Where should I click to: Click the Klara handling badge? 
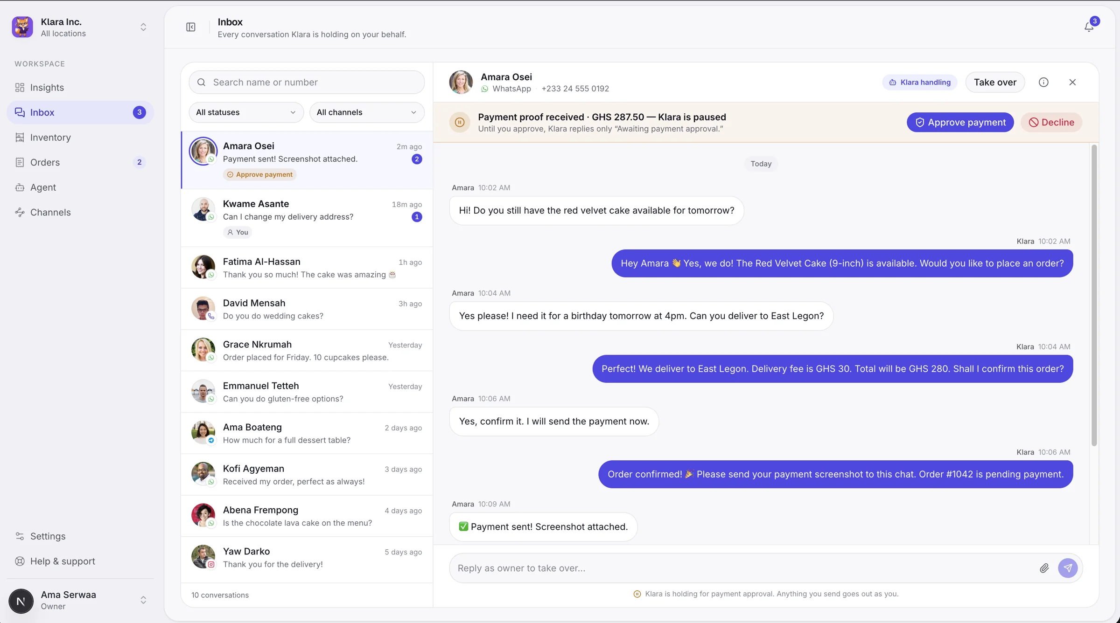coord(920,82)
